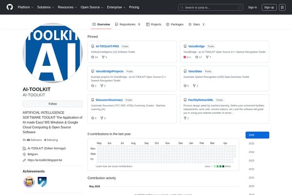Click the star count on VoiceBridge

point(199,57)
